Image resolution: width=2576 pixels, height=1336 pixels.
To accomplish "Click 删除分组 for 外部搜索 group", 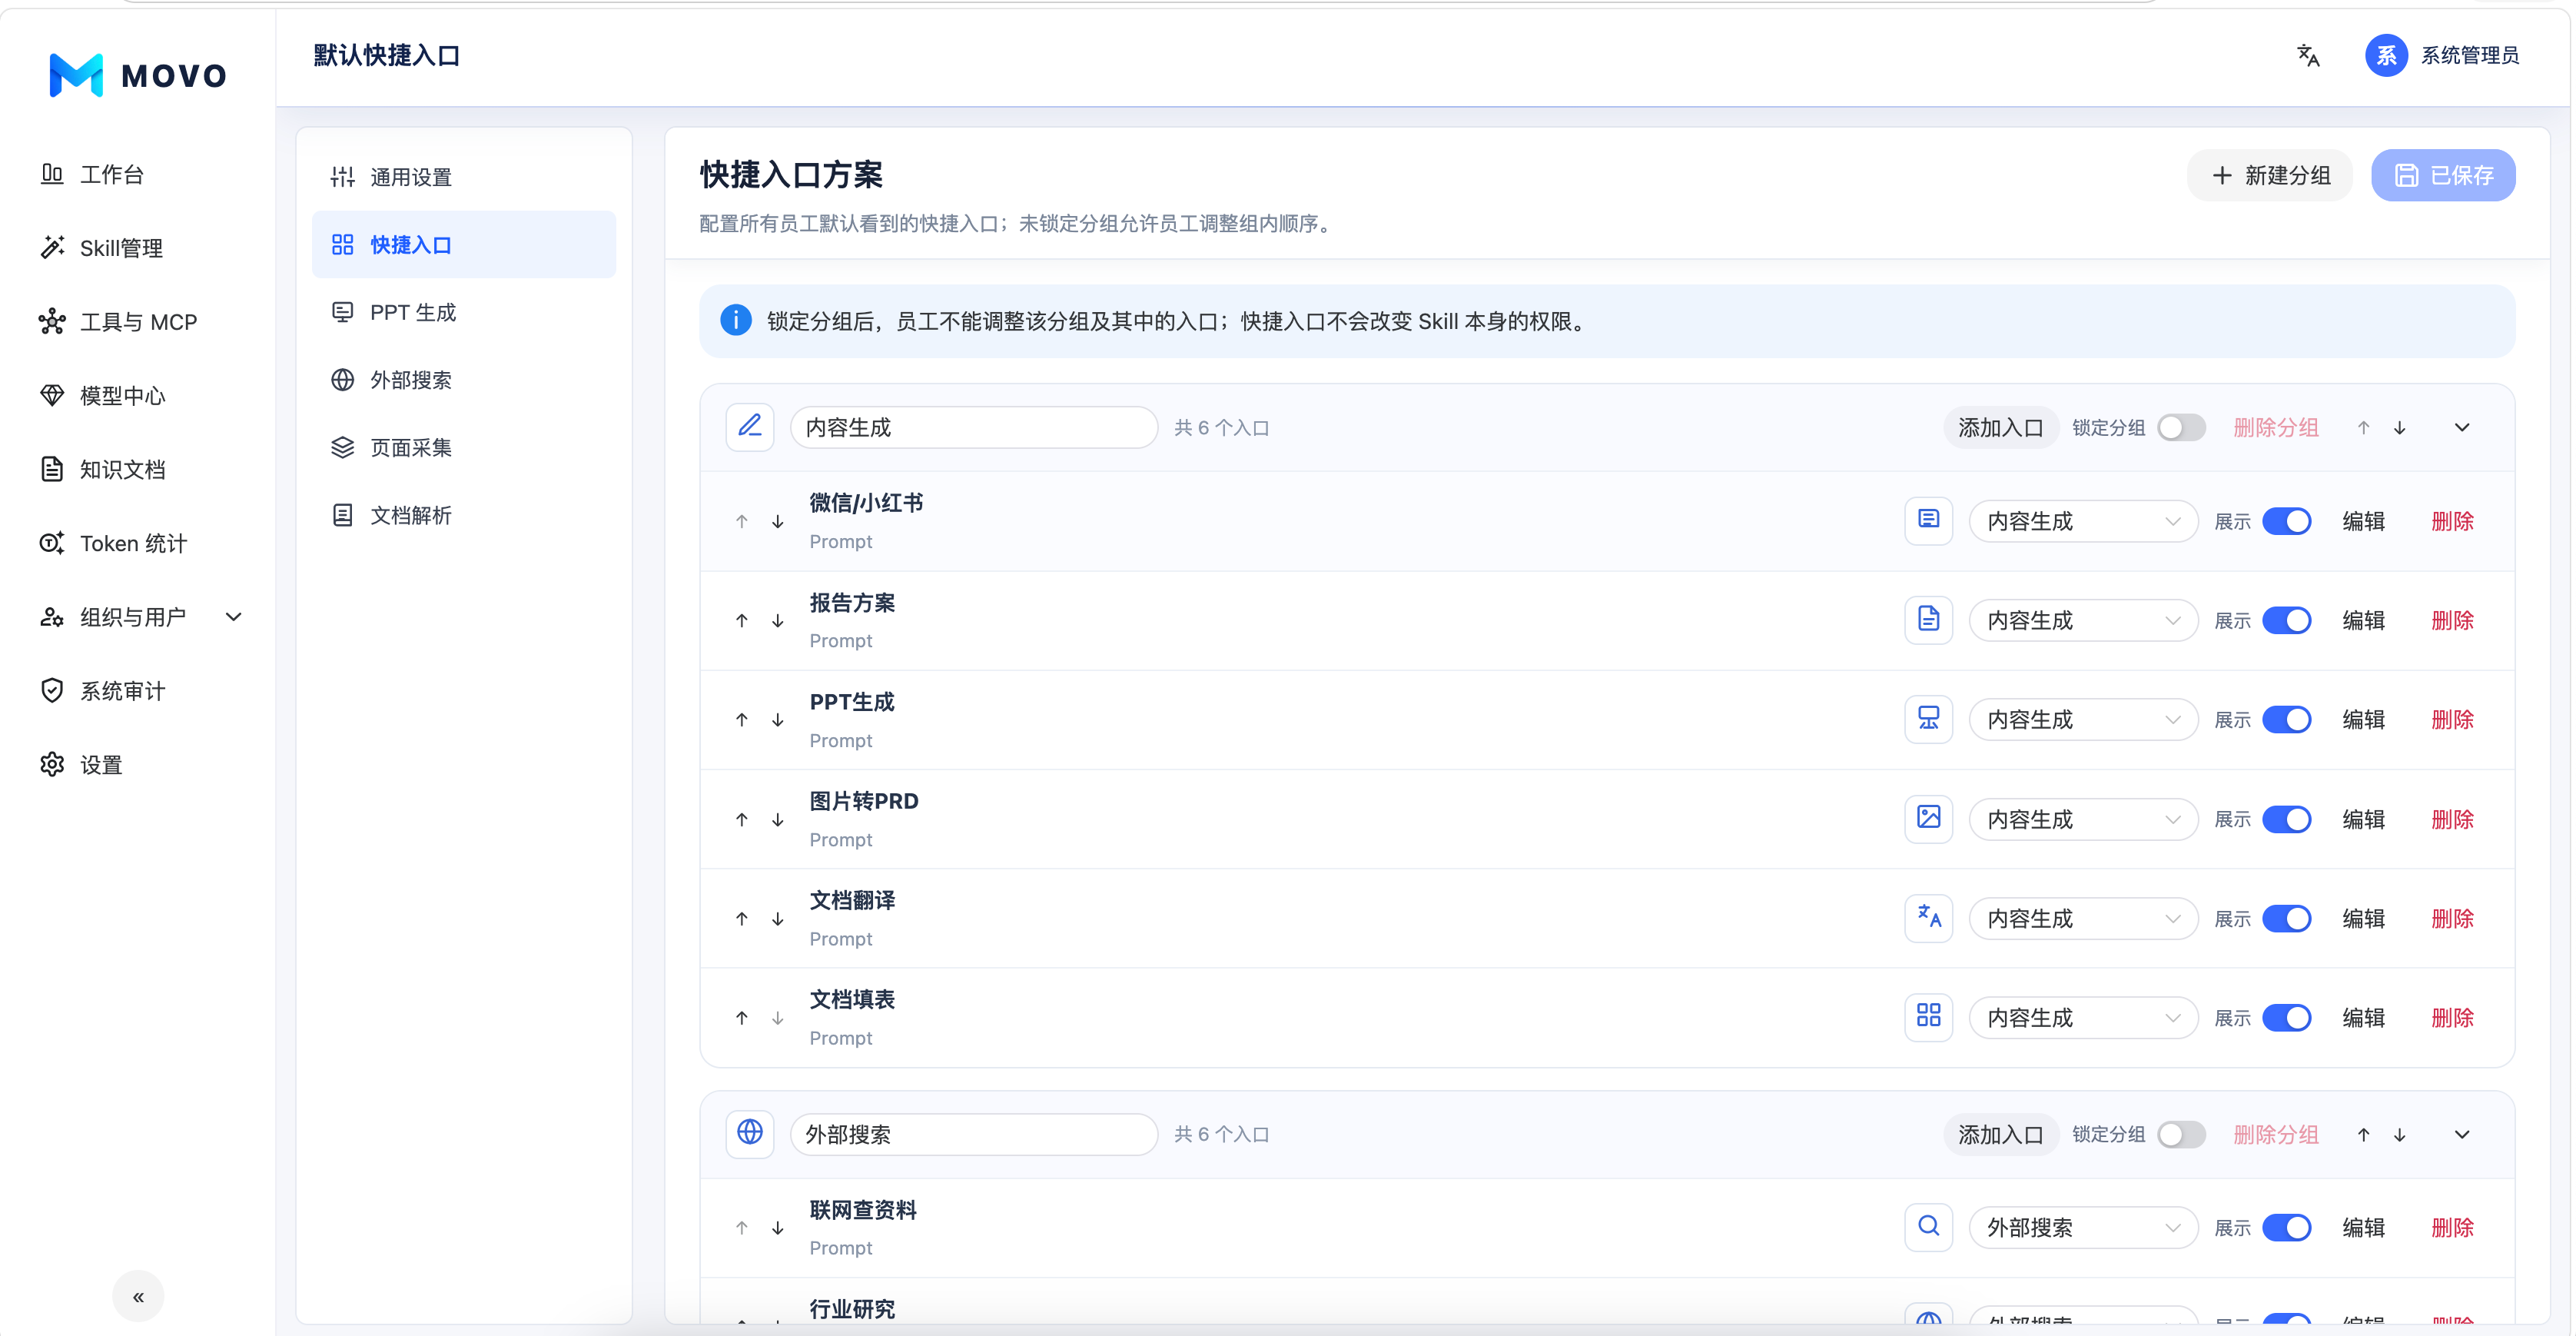I will 2276,1134.
